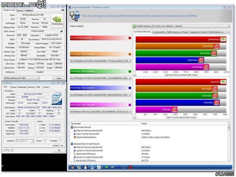Click the BIOS save chip icon in GPU-Z
Screen dimensions: 236x177
(x=62, y=31)
